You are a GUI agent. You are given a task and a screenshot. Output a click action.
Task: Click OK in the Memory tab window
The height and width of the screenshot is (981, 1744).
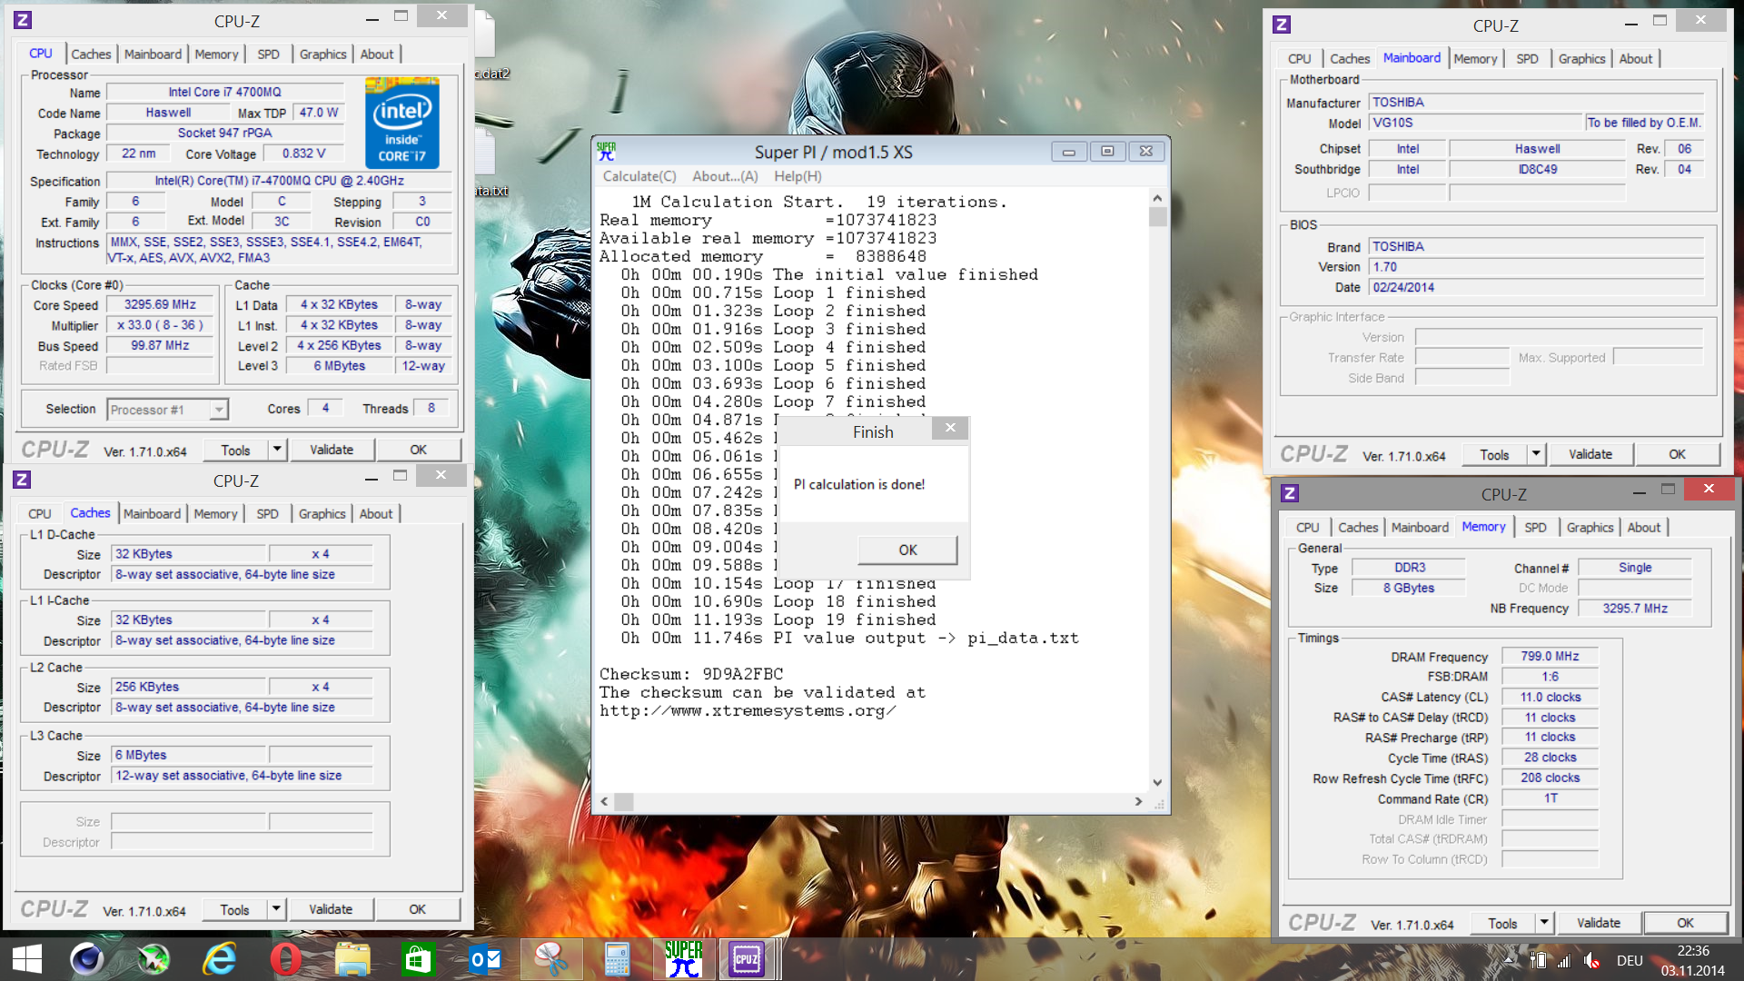tap(1685, 923)
